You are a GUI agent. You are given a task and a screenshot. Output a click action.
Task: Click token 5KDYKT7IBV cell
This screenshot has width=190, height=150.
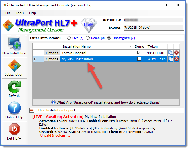[157, 59]
